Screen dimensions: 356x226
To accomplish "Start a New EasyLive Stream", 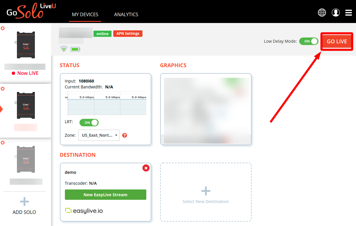I will [106, 195].
